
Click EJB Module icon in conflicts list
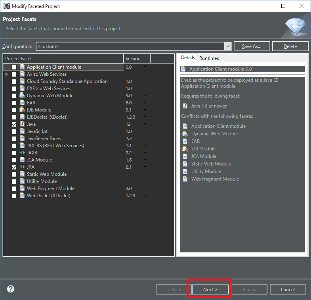[x=185, y=149]
